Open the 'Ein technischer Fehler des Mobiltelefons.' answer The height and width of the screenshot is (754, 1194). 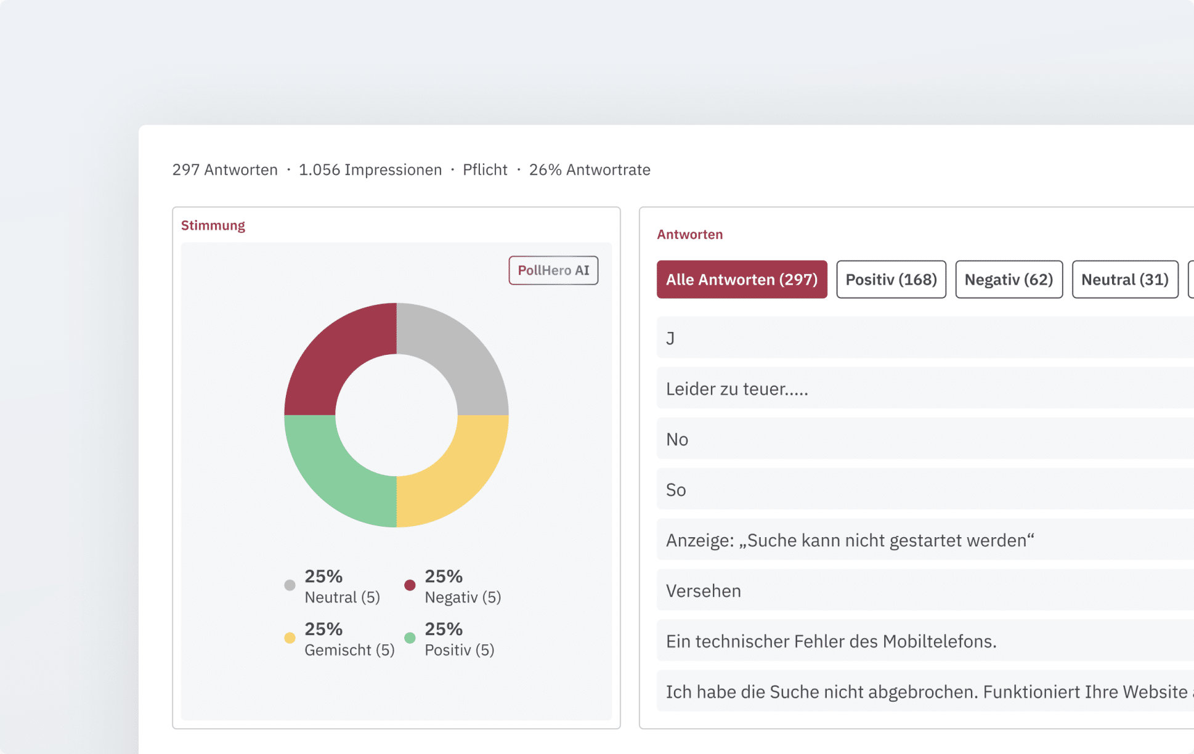tap(831, 641)
